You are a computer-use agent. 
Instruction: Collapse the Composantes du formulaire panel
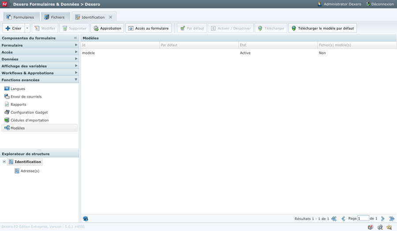[x=75, y=38]
